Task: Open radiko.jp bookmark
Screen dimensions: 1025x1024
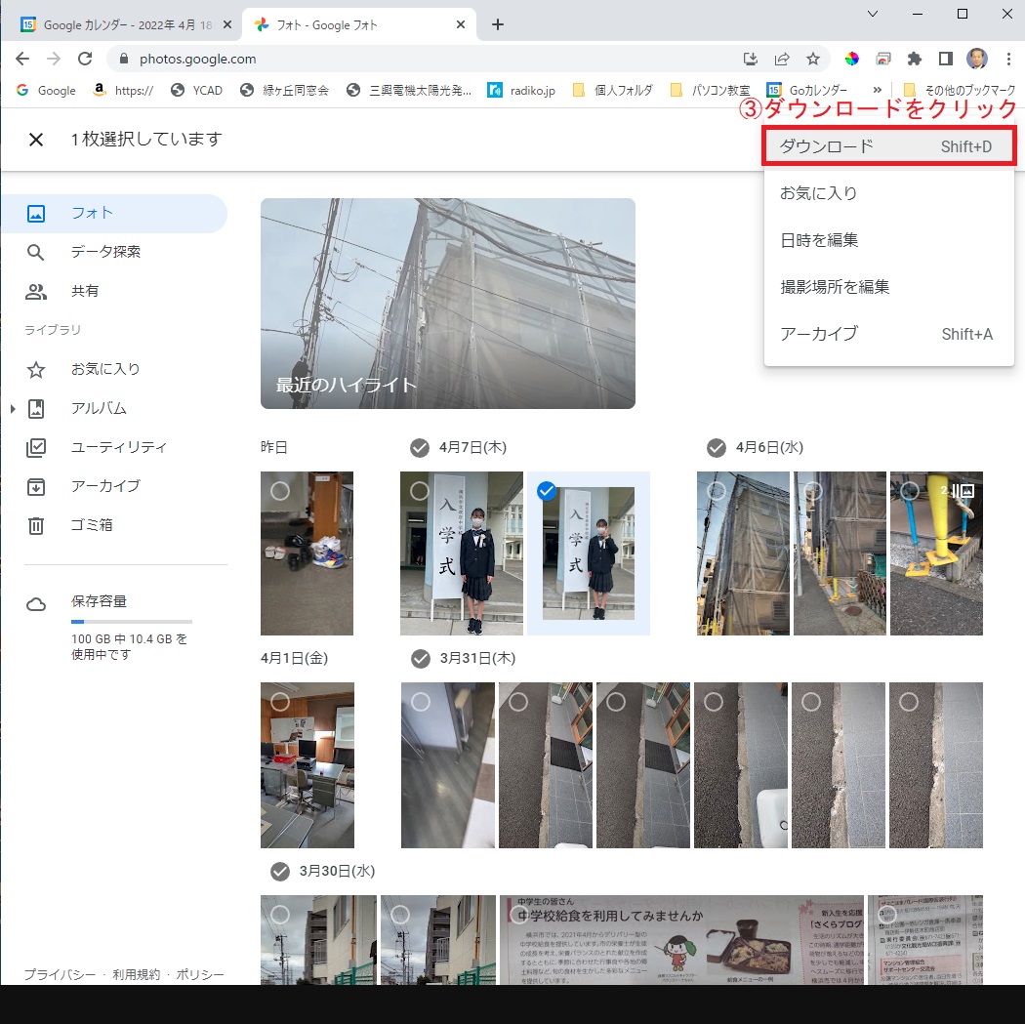Action: [x=521, y=90]
